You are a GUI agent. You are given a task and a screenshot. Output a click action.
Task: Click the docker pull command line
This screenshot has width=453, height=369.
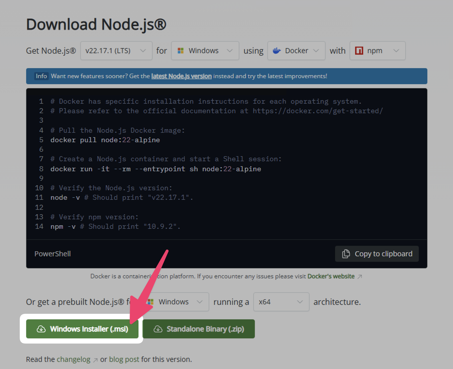point(105,140)
